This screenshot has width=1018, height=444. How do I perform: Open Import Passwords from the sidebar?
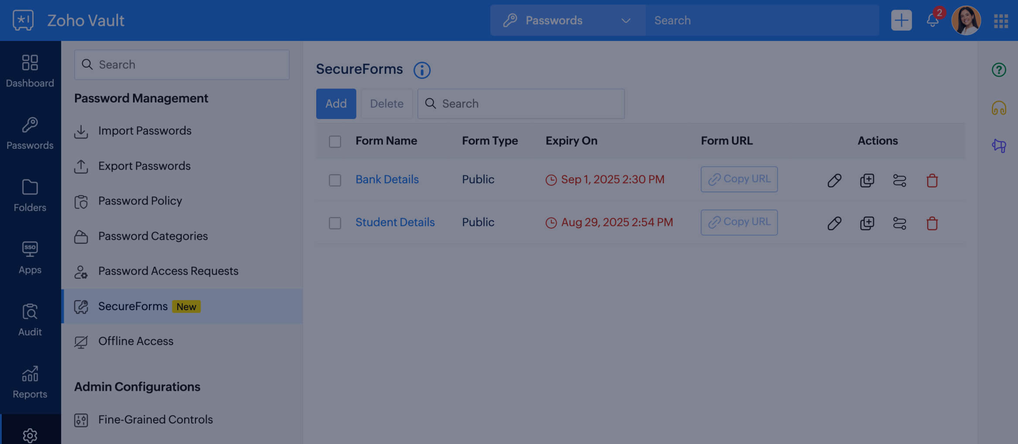tap(145, 130)
